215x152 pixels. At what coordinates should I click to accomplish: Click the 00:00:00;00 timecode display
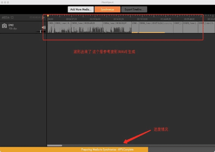tap(35, 17)
